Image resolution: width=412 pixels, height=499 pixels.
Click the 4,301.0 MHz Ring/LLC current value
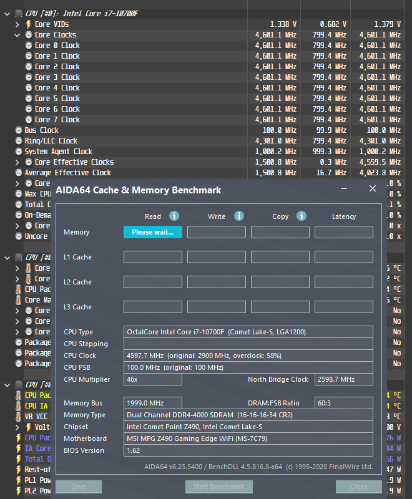coord(276,141)
